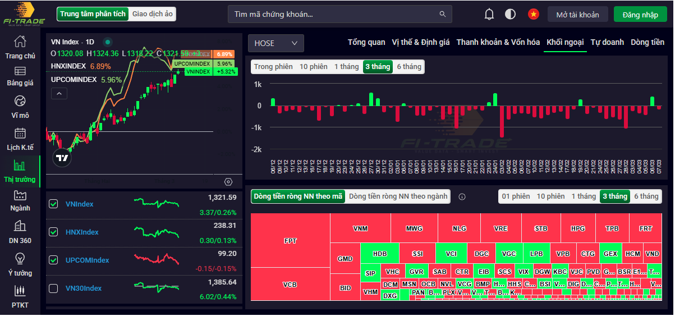Click the info icon beside sector tab

click(462, 197)
